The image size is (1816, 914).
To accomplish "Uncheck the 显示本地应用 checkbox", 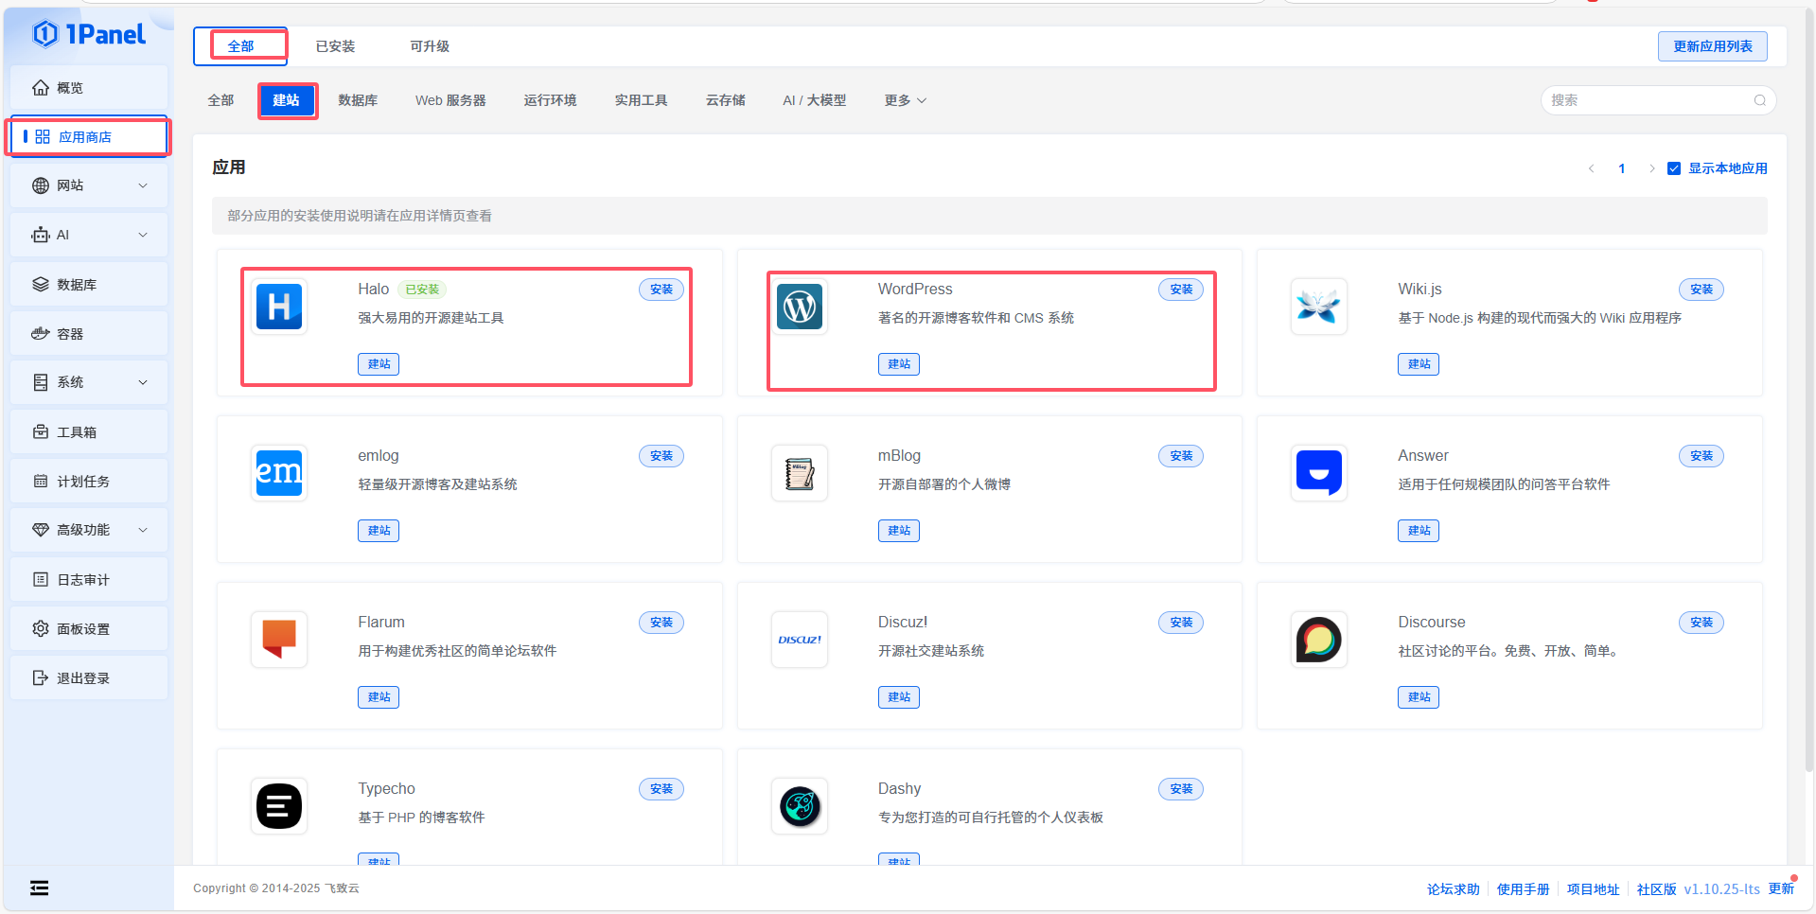I will click(x=1674, y=168).
